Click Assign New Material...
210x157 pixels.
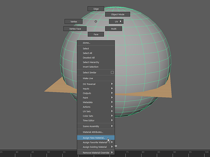[96, 138]
